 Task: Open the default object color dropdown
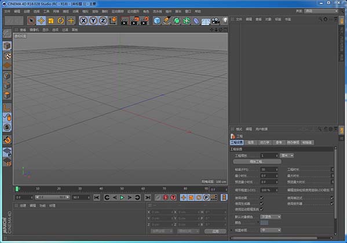(271, 217)
